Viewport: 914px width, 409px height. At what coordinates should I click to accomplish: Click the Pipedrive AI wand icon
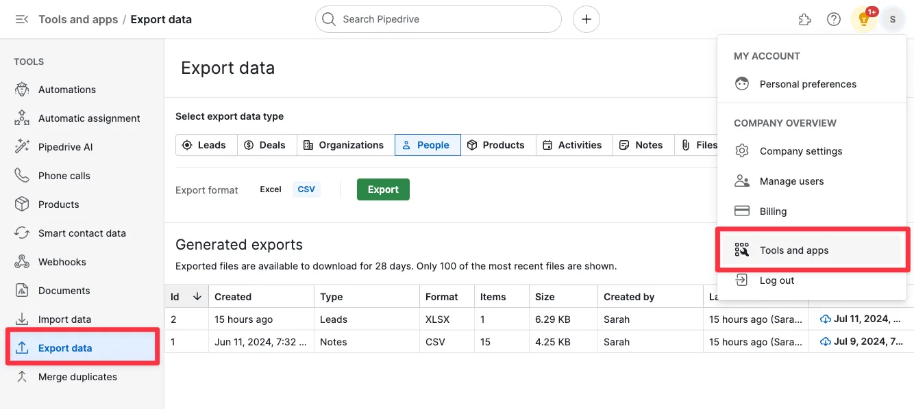point(22,147)
